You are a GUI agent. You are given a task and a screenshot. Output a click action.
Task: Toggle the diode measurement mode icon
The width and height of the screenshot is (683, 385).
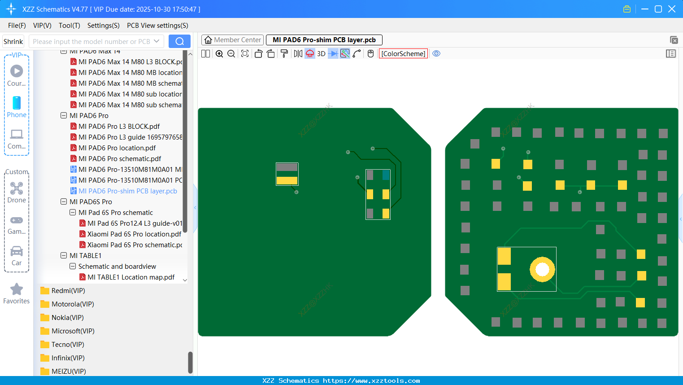[x=332, y=53]
